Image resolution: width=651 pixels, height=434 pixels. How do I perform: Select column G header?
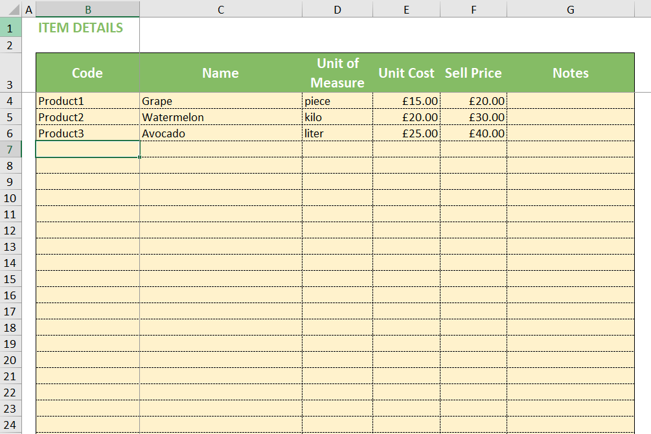tap(571, 9)
